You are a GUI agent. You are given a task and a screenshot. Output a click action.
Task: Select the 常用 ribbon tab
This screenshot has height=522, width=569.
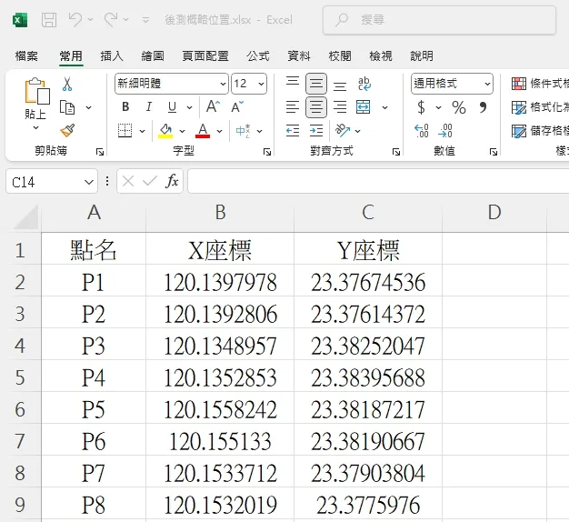pyautogui.click(x=71, y=55)
